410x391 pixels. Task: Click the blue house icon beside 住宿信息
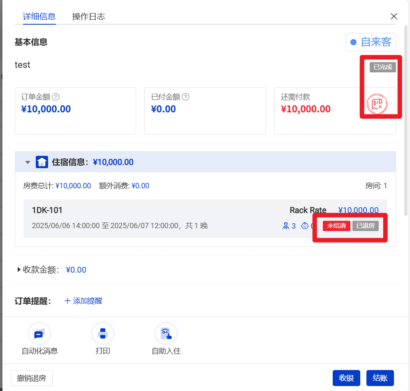[42, 162]
